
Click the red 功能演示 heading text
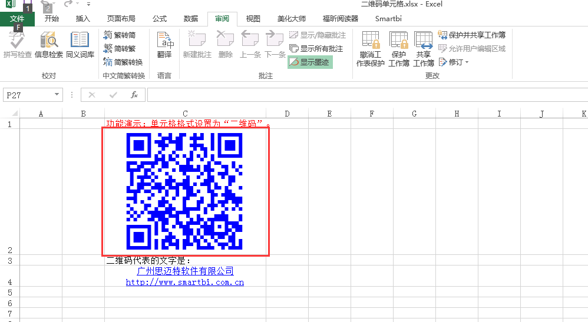[x=189, y=124]
